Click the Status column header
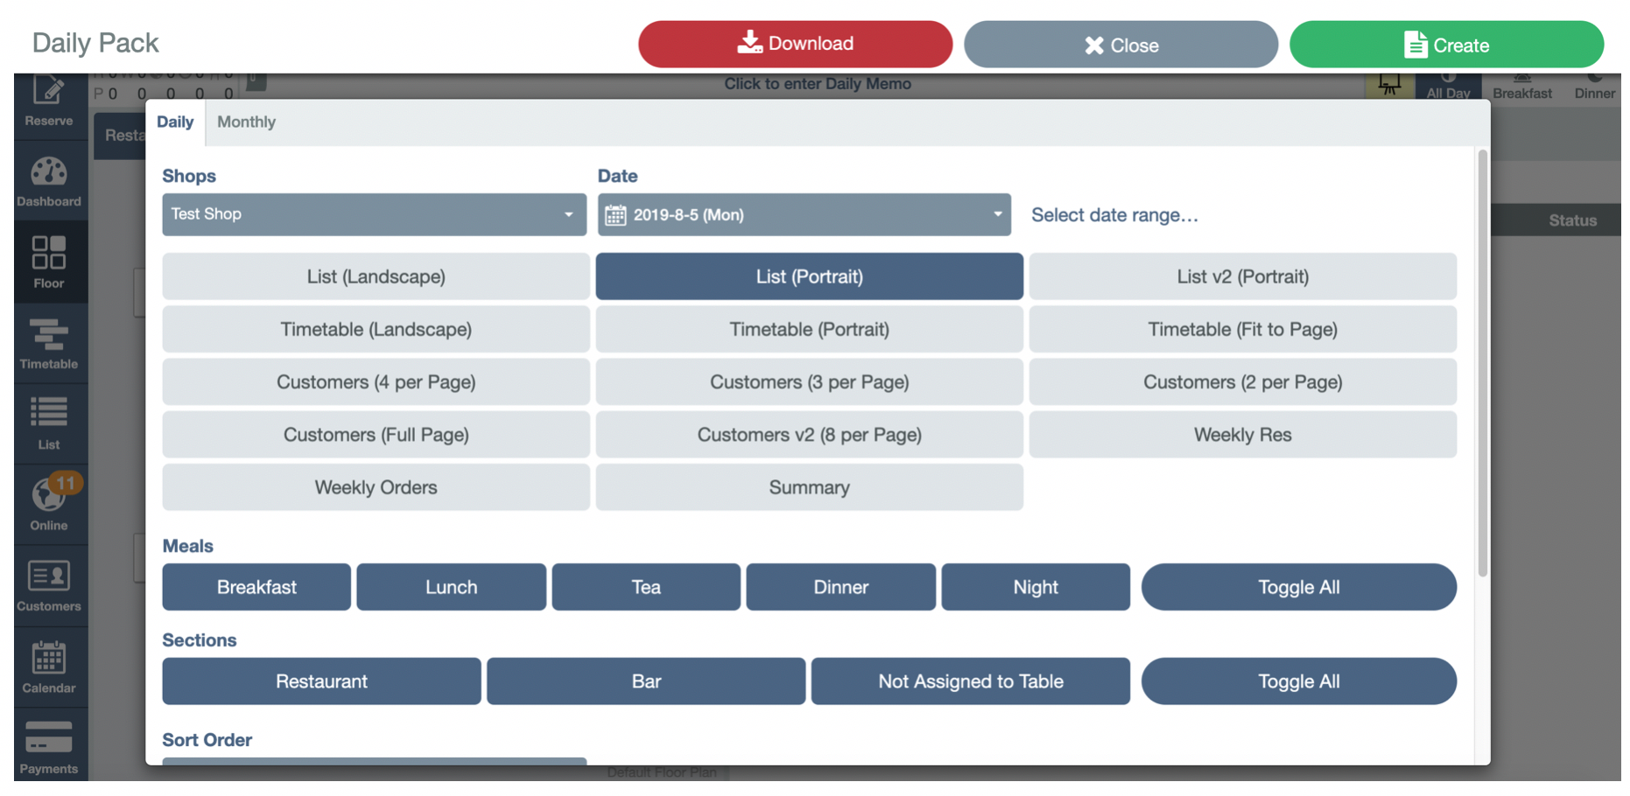1630x796 pixels. pos(1572,220)
